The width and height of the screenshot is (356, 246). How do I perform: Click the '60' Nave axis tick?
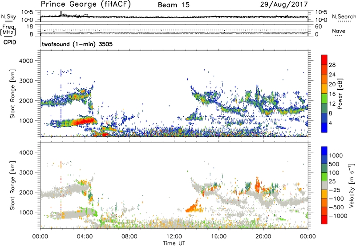[x=318, y=27]
